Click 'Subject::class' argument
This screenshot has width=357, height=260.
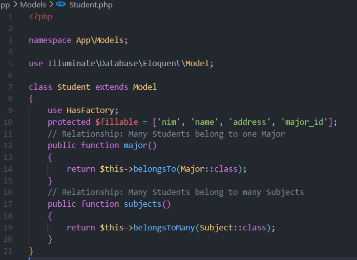[233, 228]
